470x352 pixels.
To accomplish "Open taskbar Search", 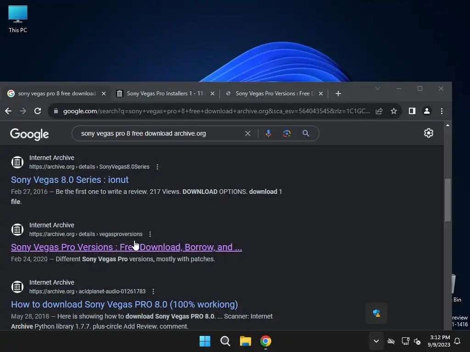I will (x=225, y=341).
